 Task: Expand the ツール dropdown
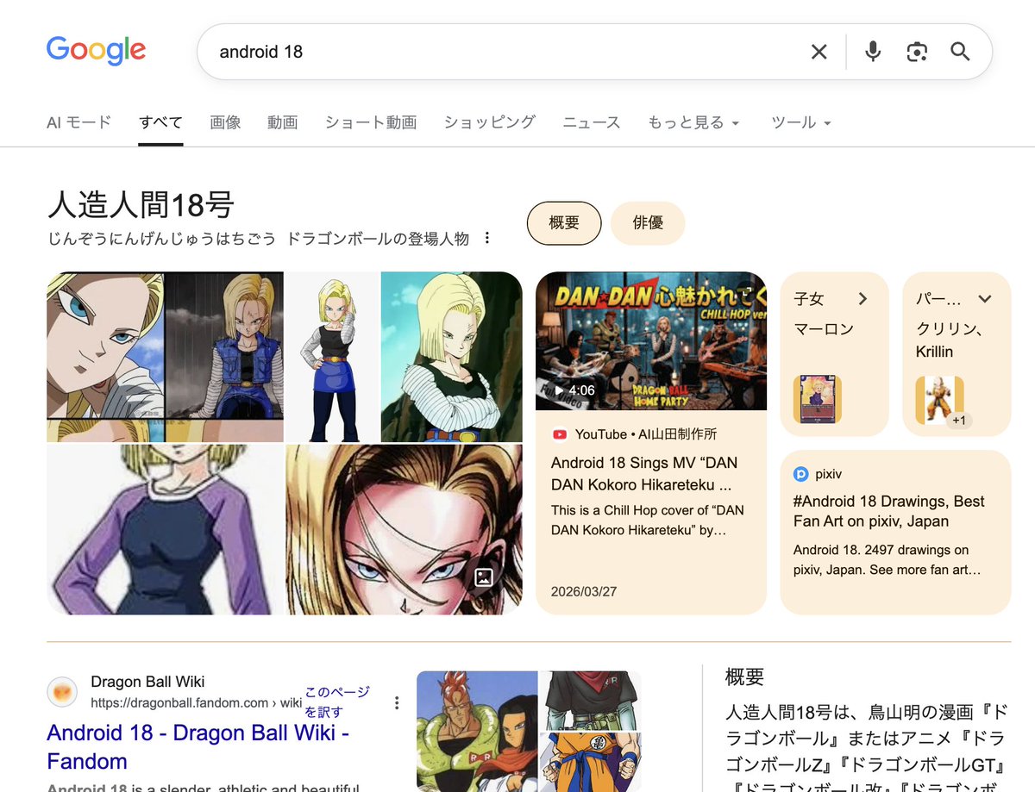pyautogui.click(x=801, y=122)
